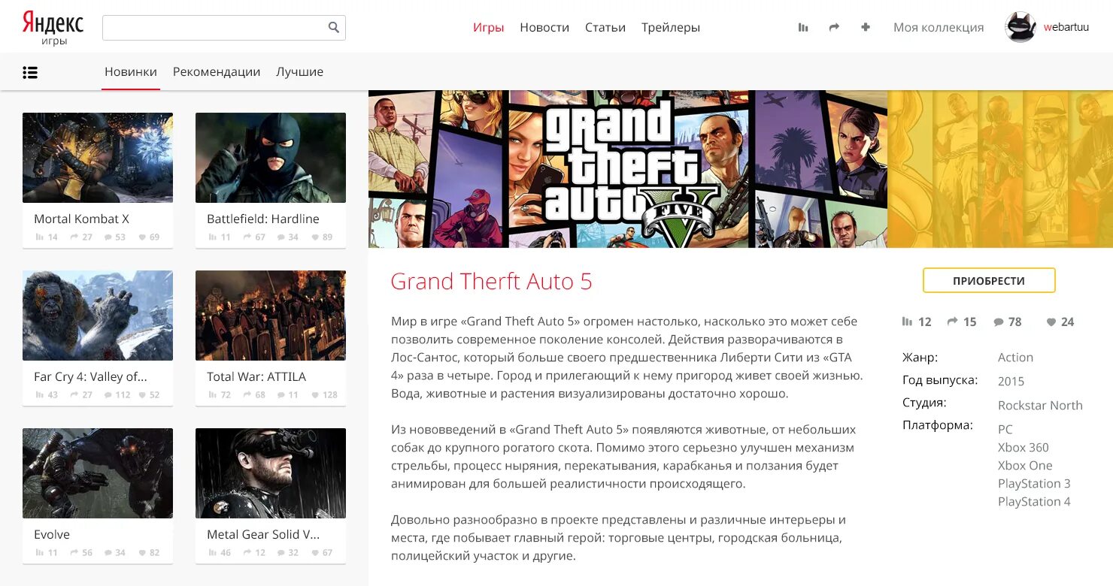Switch to the Лучшие tab
The image size is (1113, 586).
click(x=299, y=72)
